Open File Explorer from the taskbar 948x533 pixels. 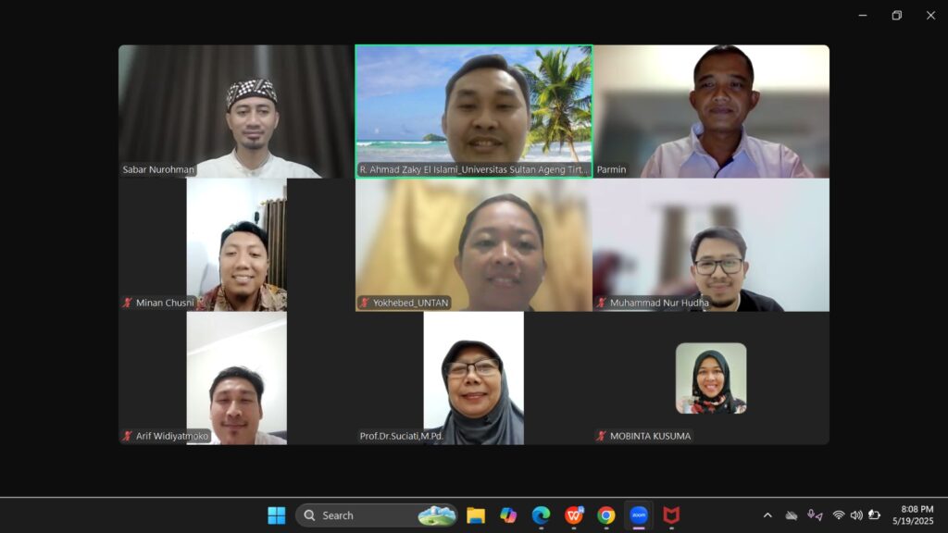point(476,515)
